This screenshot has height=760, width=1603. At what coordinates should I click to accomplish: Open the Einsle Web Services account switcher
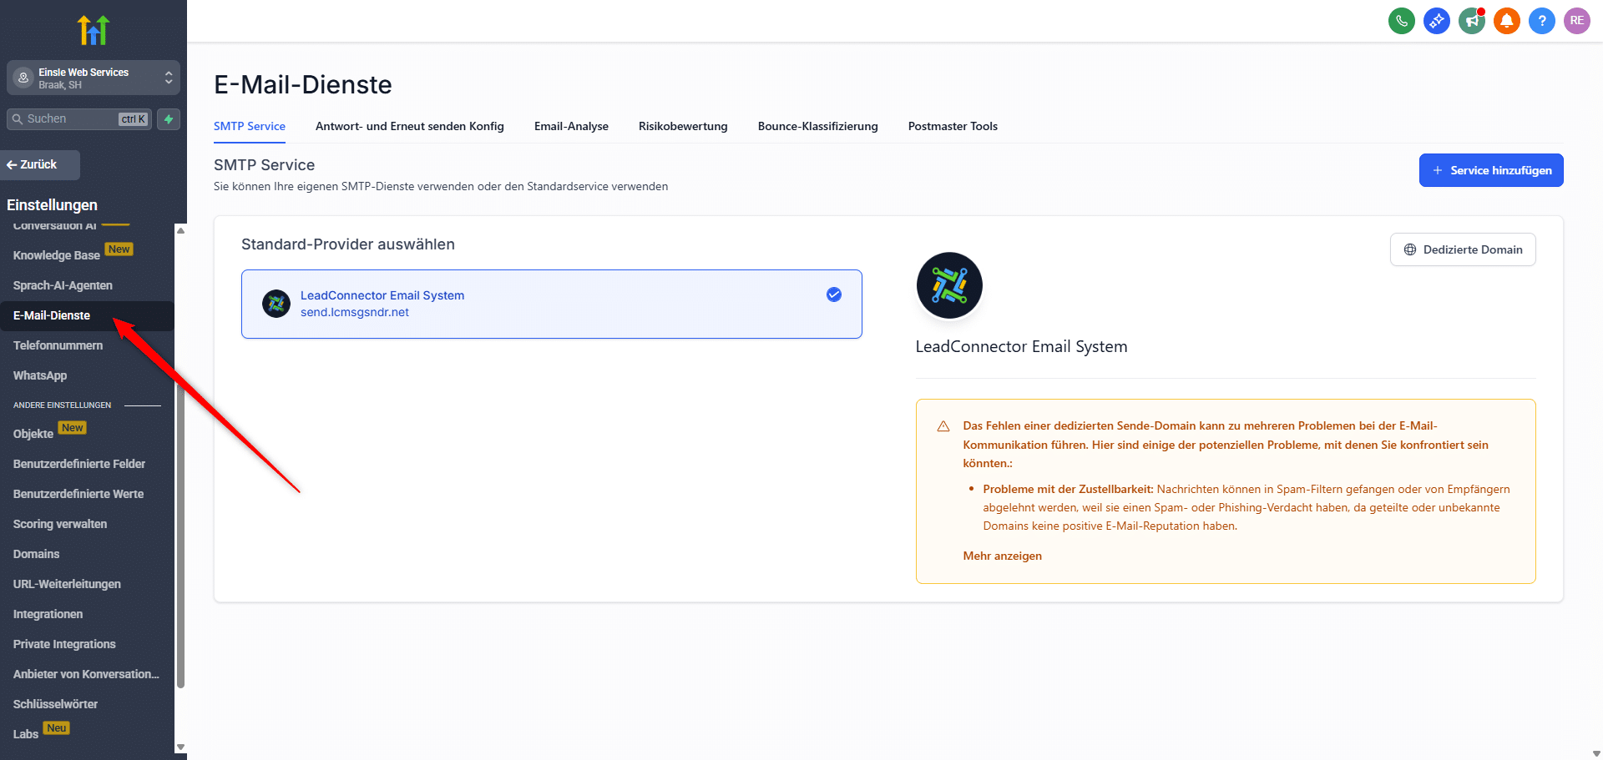[x=94, y=78]
